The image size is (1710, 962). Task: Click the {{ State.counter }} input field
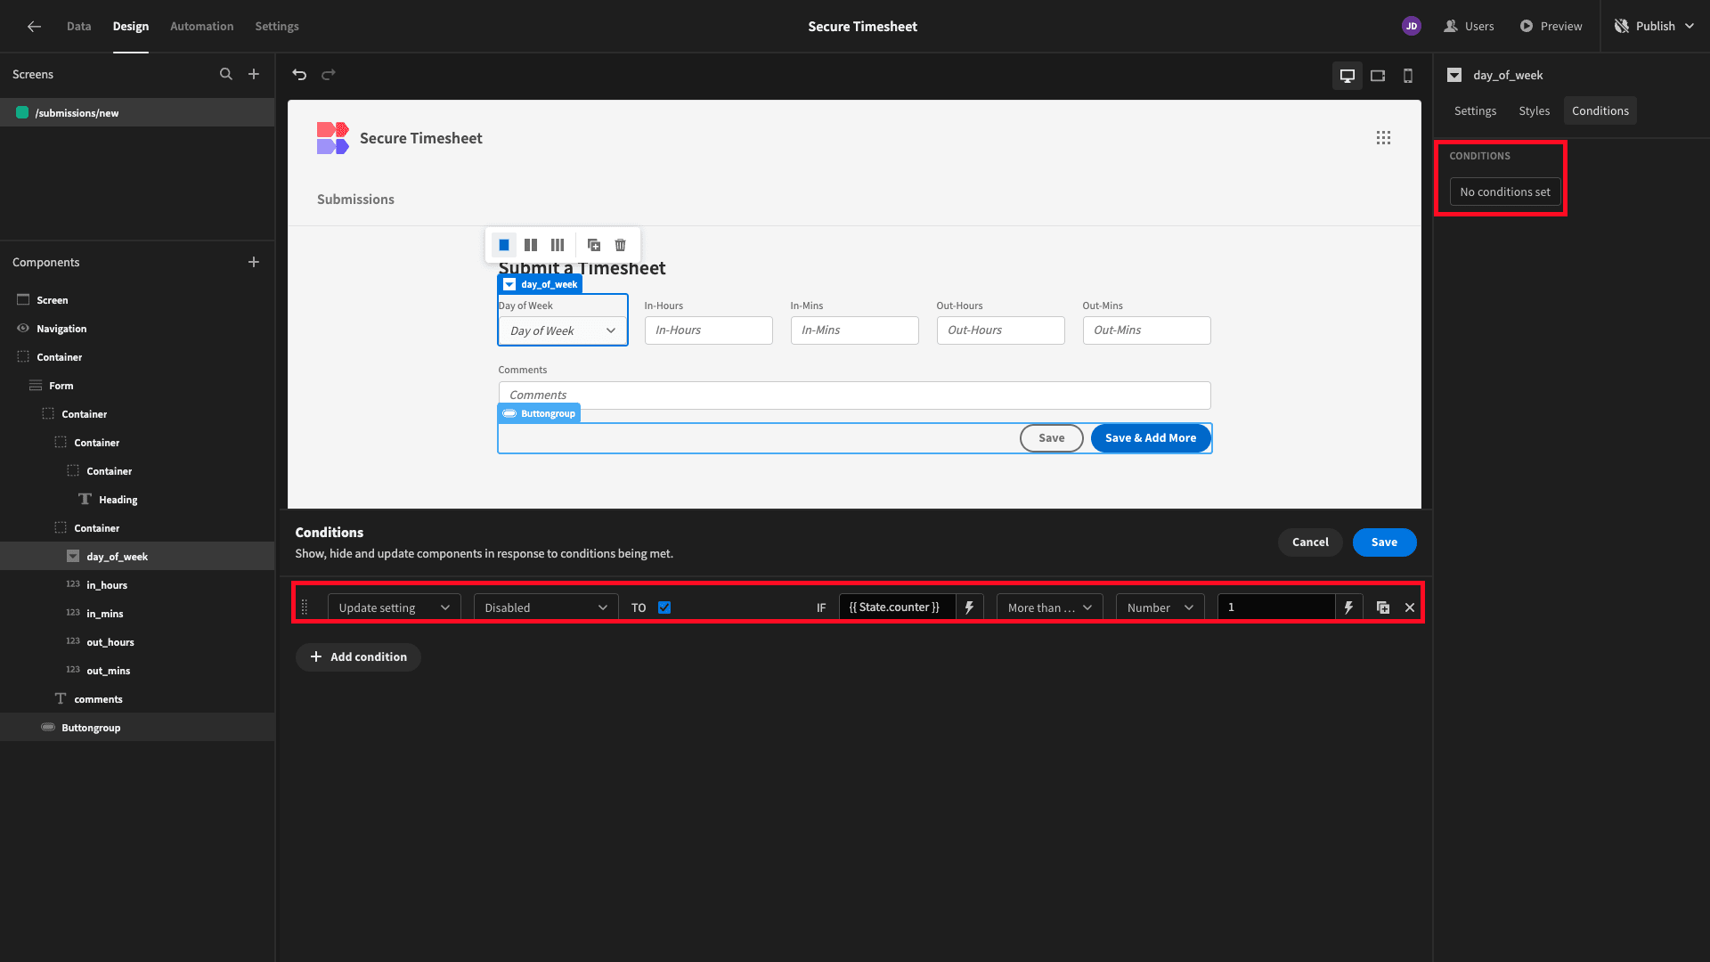pyautogui.click(x=897, y=607)
